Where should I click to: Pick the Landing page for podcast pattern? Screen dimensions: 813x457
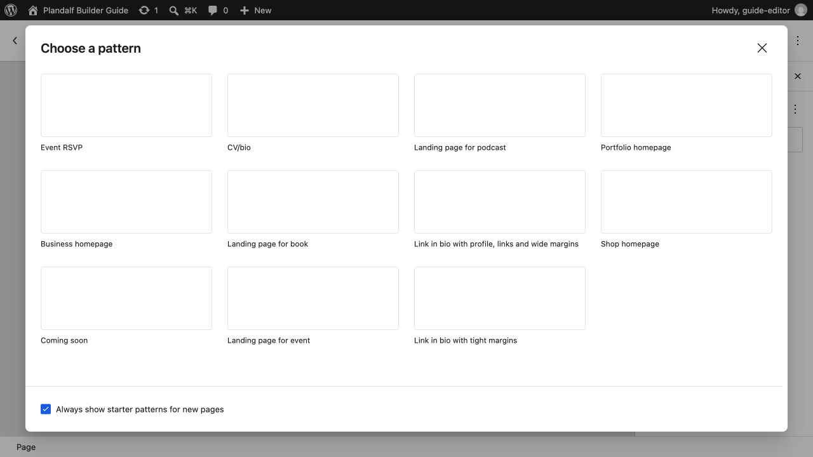pos(500,105)
